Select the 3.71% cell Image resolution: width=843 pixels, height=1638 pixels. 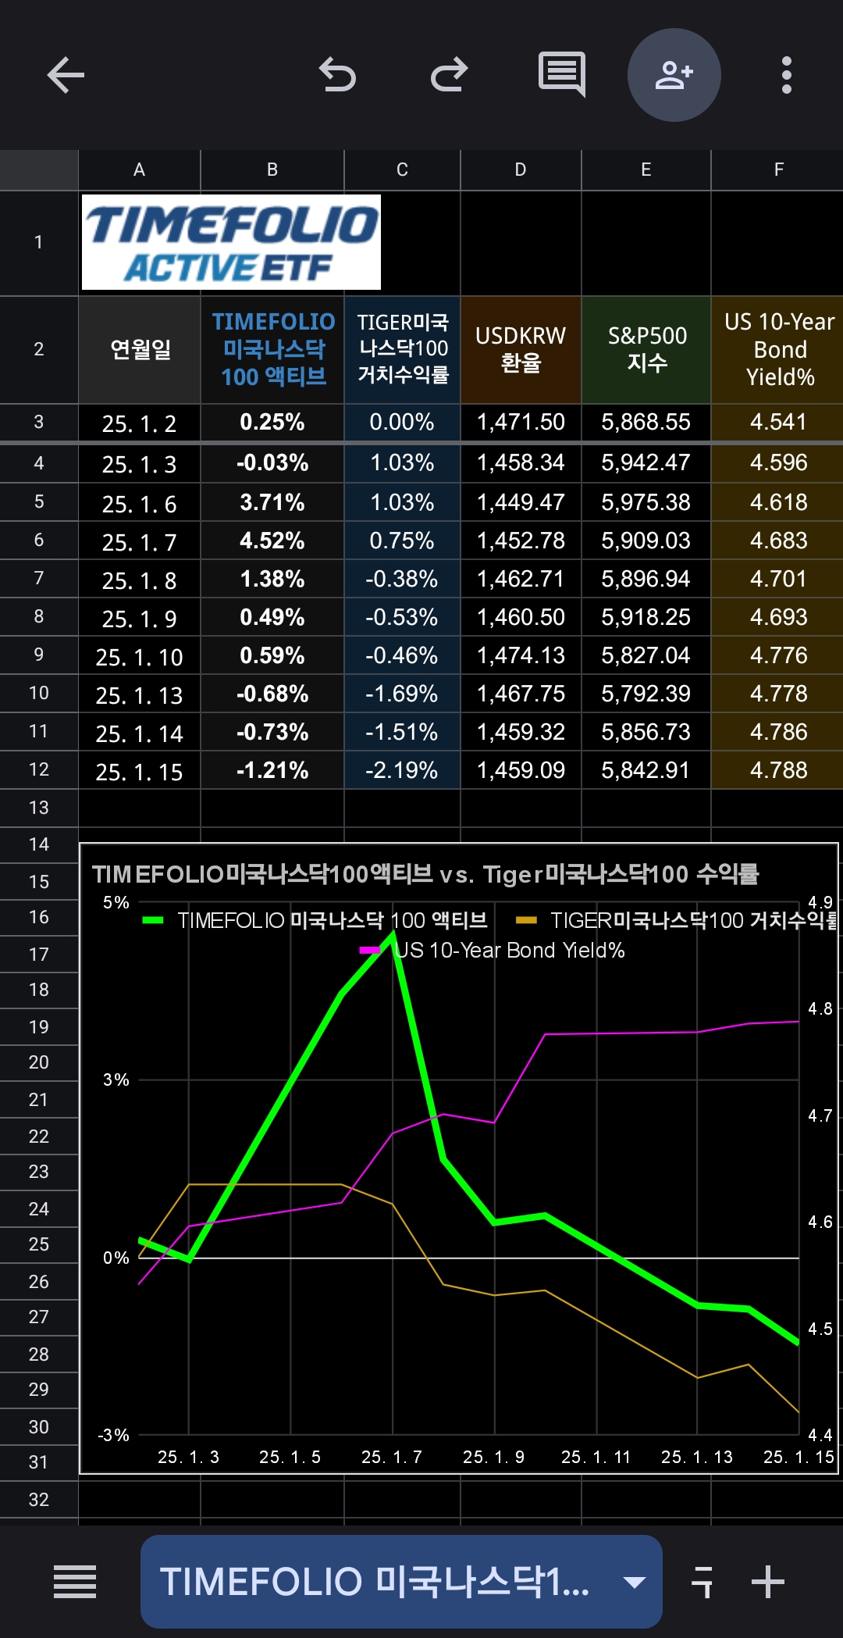pos(272,502)
